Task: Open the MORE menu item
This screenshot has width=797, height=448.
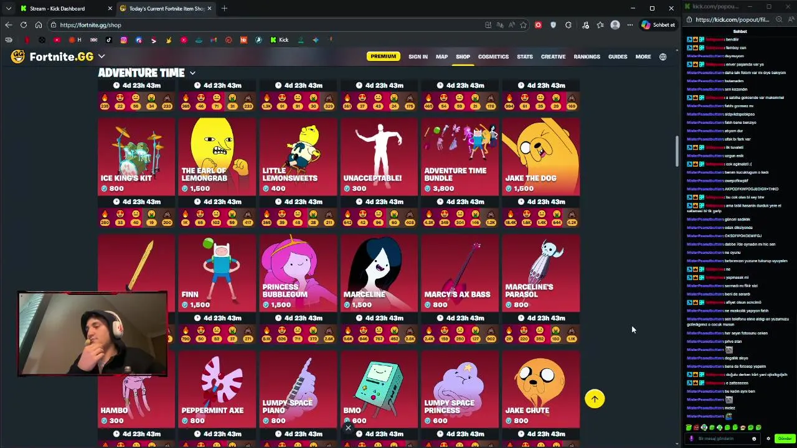Action: tap(643, 57)
